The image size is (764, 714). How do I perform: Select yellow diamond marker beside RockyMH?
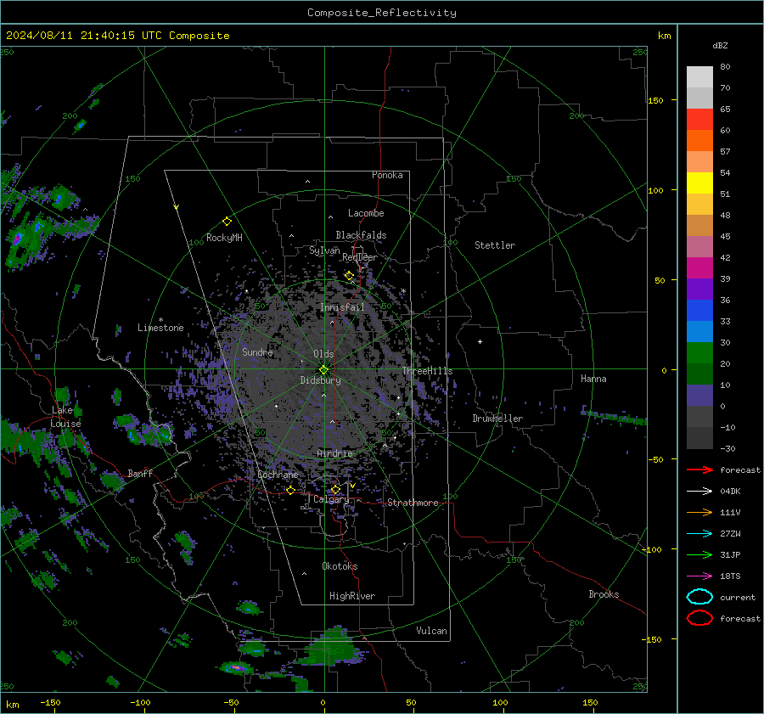point(227,222)
